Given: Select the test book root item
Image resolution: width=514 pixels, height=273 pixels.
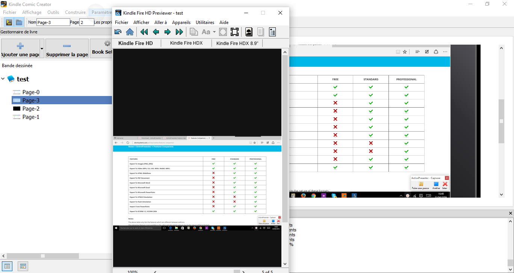Looking at the screenshot, I should pyautogui.click(x=23, y=79).
